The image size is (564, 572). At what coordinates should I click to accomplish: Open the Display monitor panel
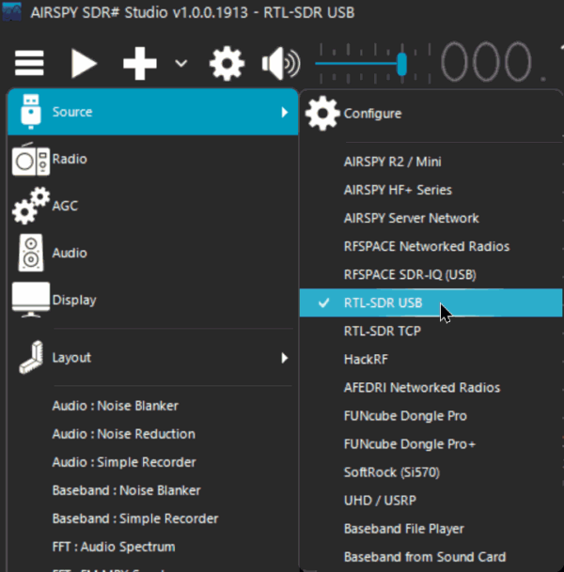click(x=30, y=301)
